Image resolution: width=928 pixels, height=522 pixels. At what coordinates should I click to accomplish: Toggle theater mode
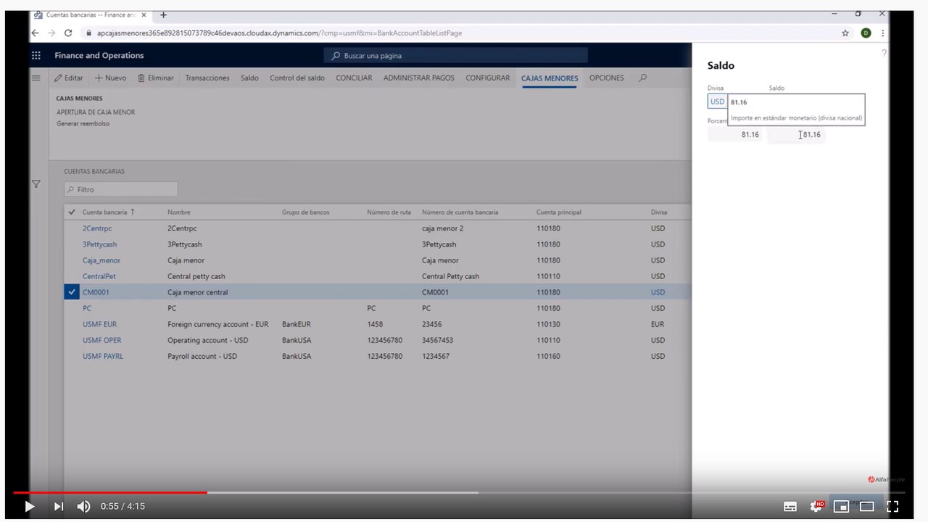866,506
